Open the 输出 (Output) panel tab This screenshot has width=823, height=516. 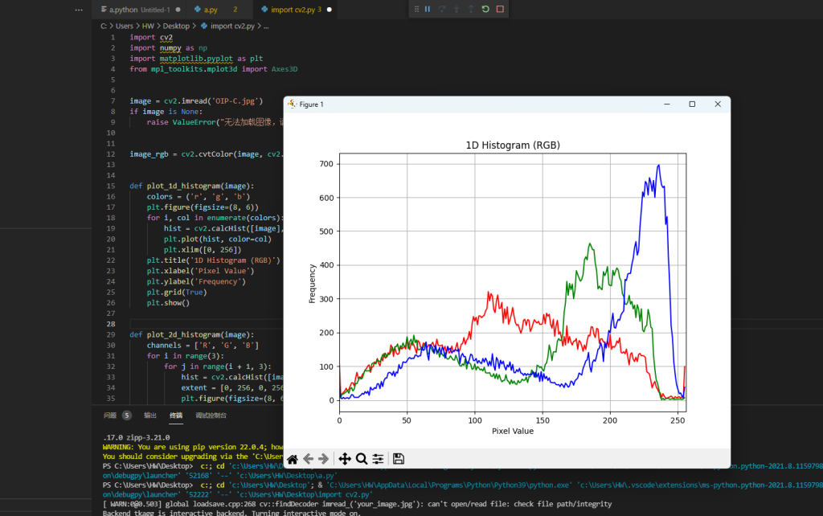[x=150, y=416]
